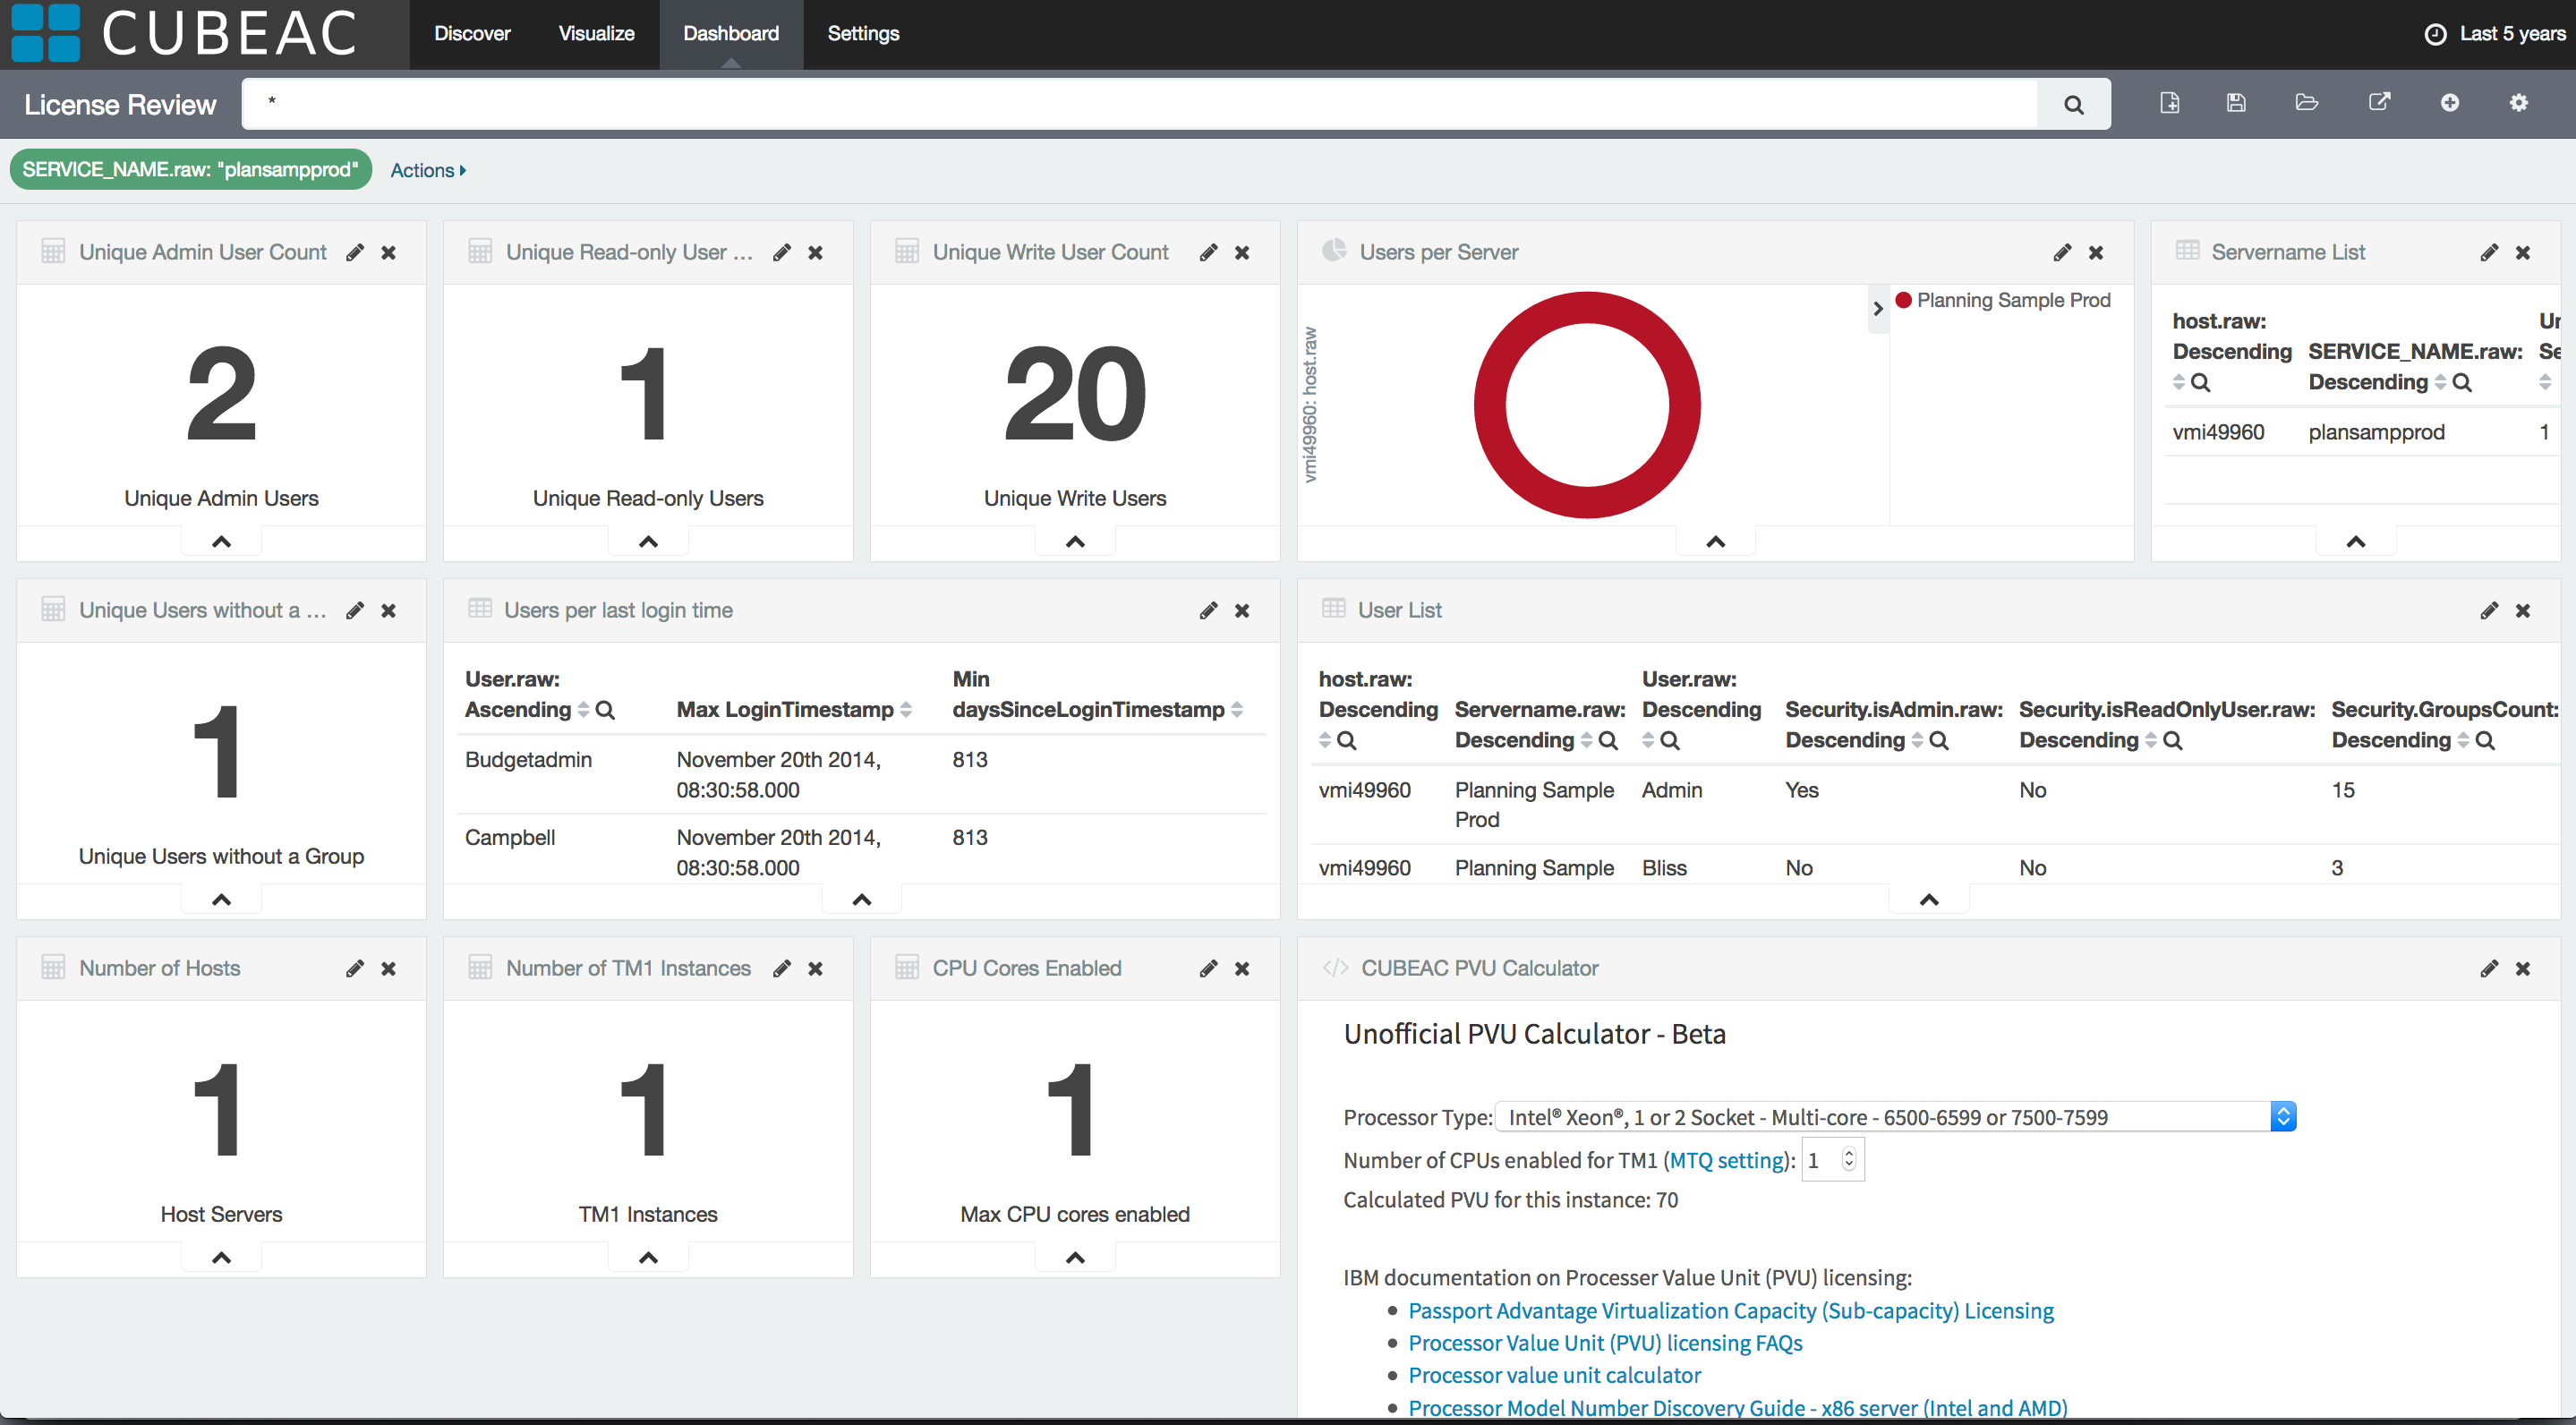Open Processor Model Number Discovery Guide link
Viewport: 2576px width, 1425px height.
(x=1738, y=1408)
